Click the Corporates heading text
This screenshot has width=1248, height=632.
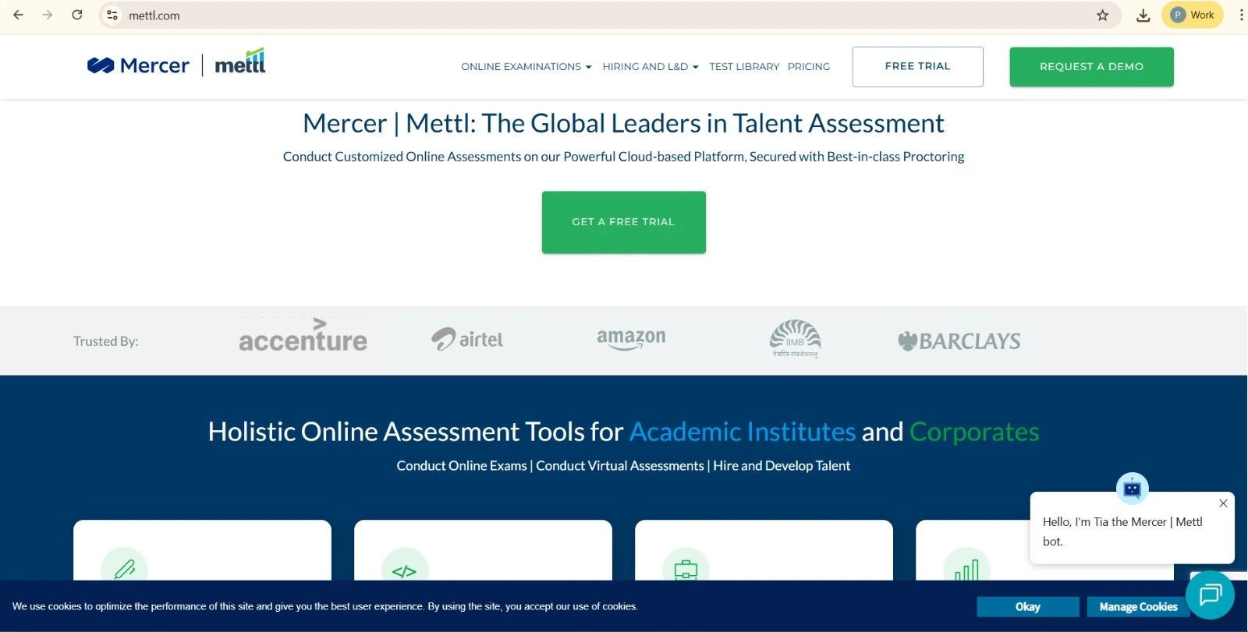(974, 432)
